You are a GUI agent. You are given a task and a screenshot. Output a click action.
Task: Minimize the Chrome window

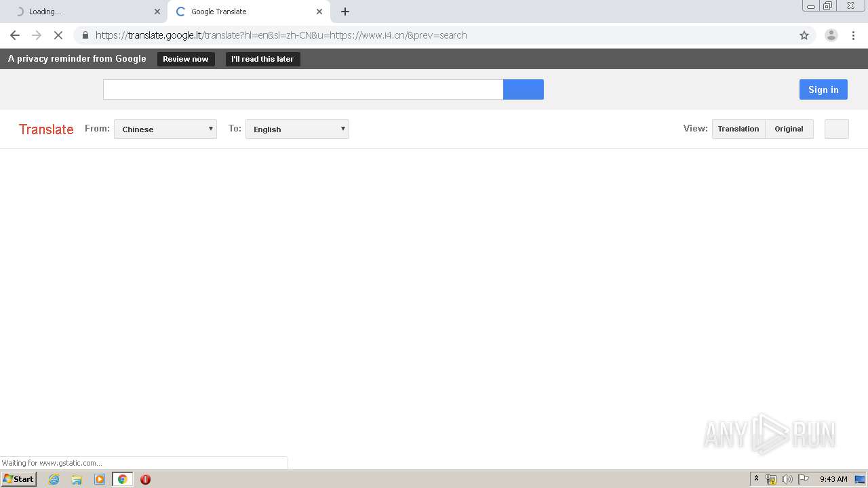click(811, 6)
